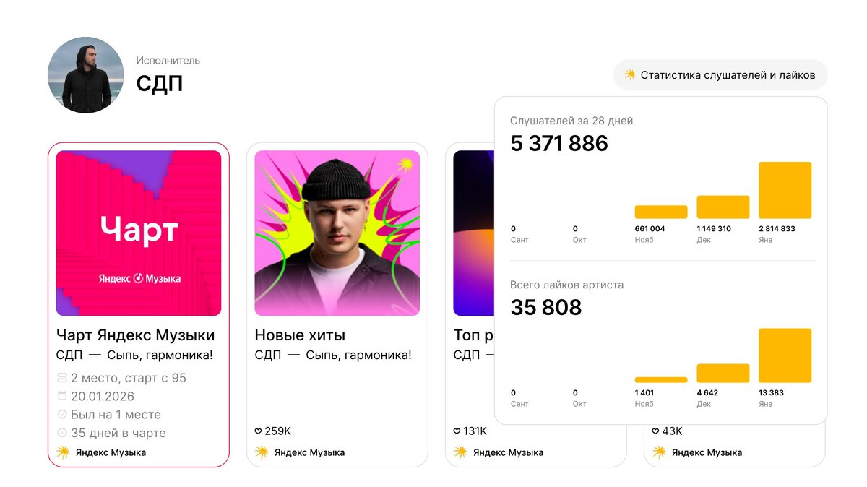Open the Новые хиты playlist cover

(337, 233)
